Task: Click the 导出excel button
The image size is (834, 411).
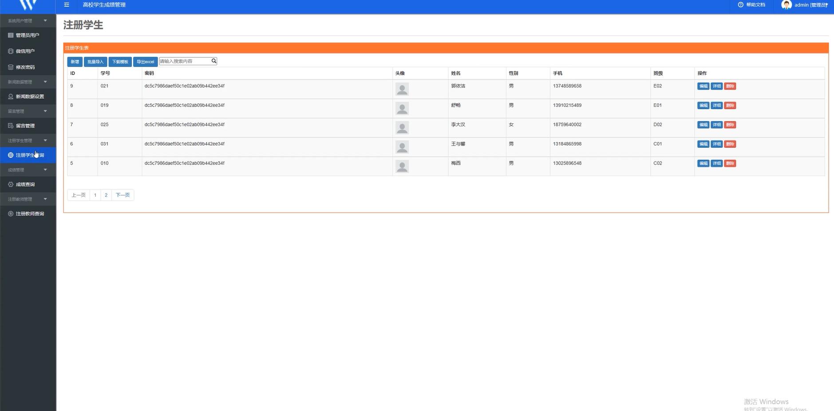Action: [146, 62]
